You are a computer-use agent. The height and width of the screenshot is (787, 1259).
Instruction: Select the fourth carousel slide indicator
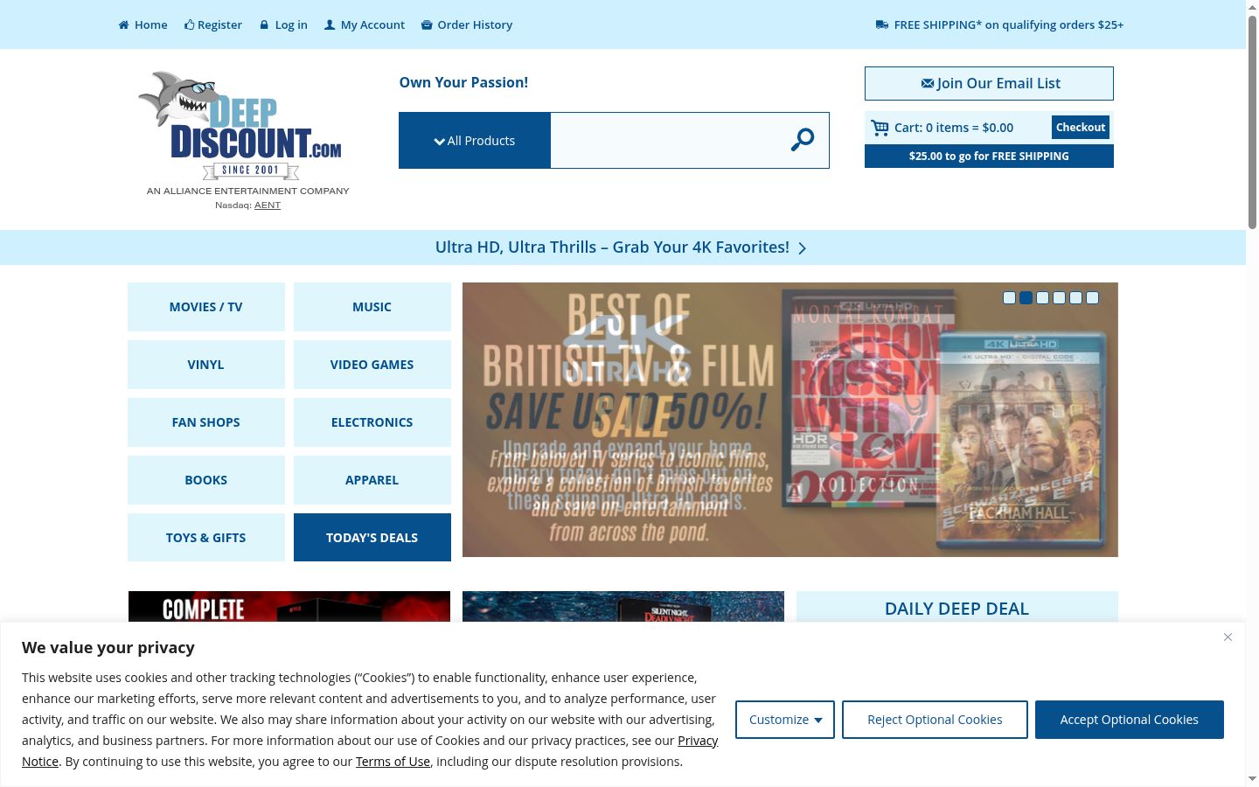point(1059,298)
